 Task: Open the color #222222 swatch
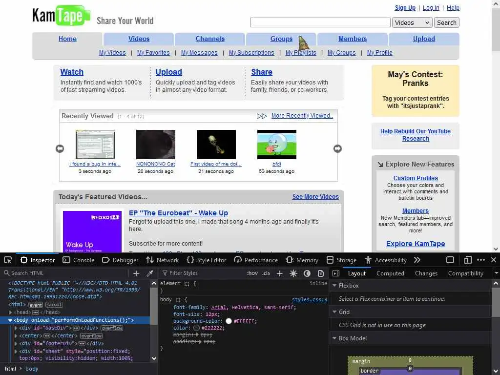(x=196, y=328)
